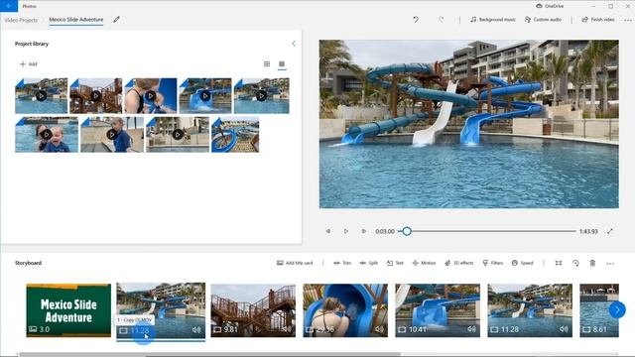Viewport: 635px width, 357px height.
Task: Click the preview seek slider handle
Action: (x=407, y=231)
